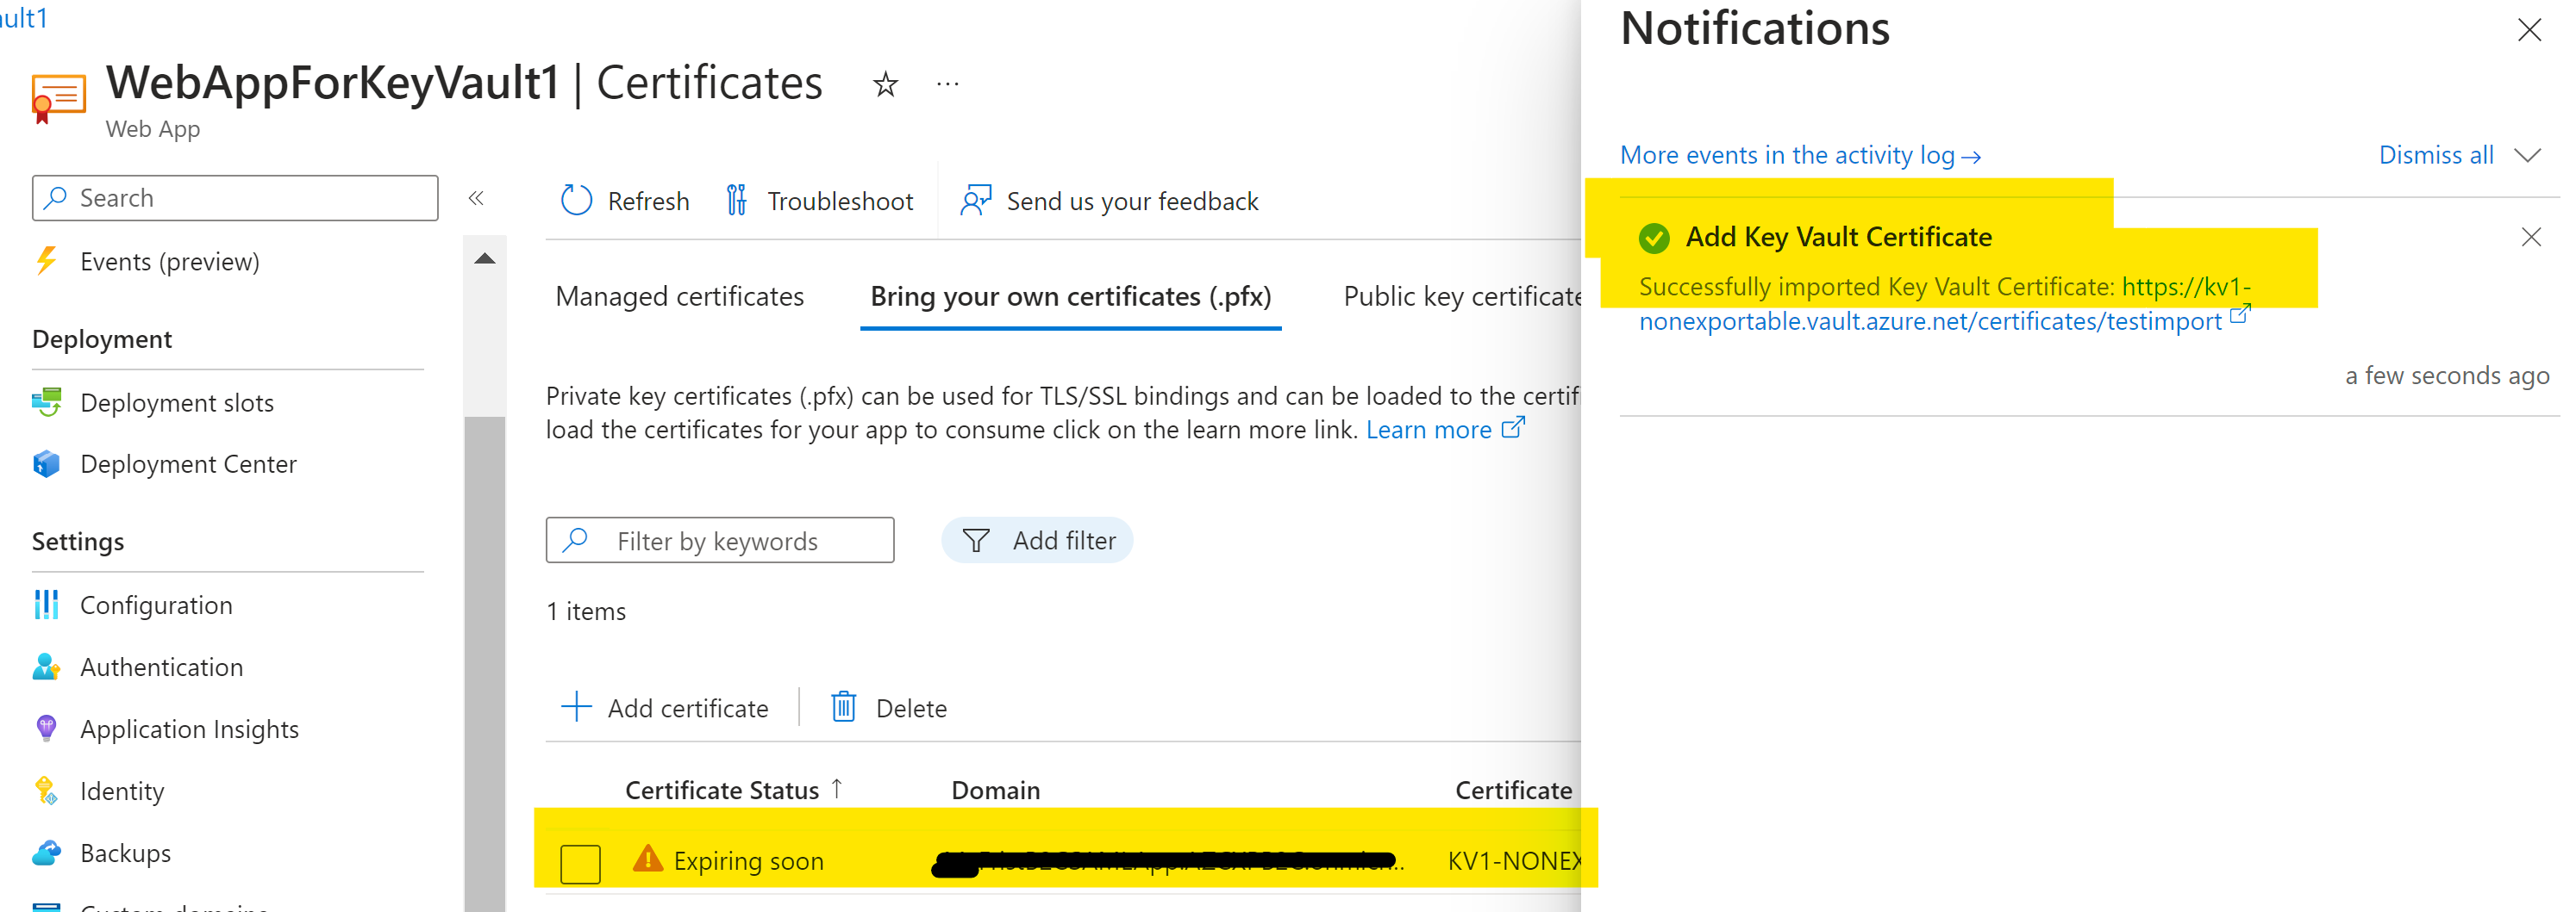Click the external link icon after testimport
The height and width of the screenshot is (912, 2576).
(x=2239, y=313)
